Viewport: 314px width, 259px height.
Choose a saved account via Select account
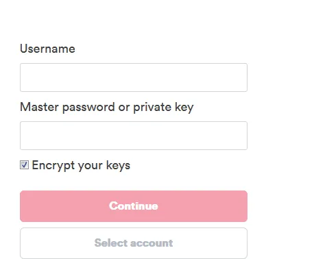134,243
